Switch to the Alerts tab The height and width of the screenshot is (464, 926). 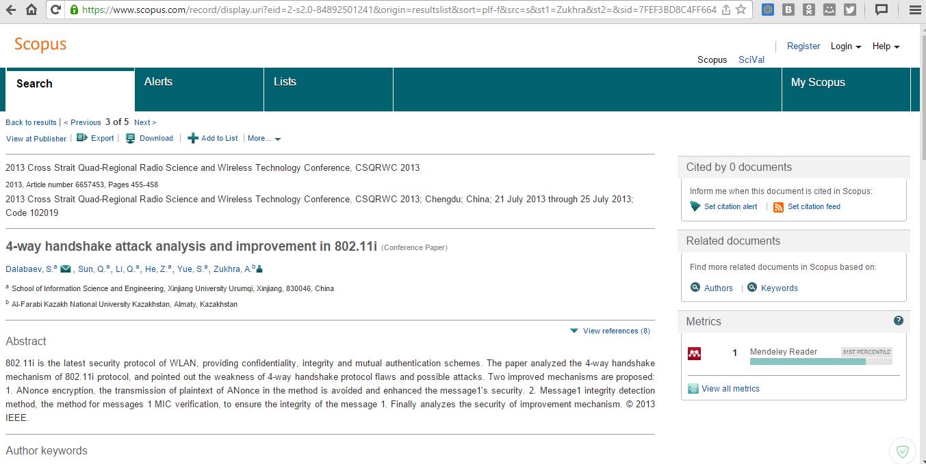pos(158,82)
